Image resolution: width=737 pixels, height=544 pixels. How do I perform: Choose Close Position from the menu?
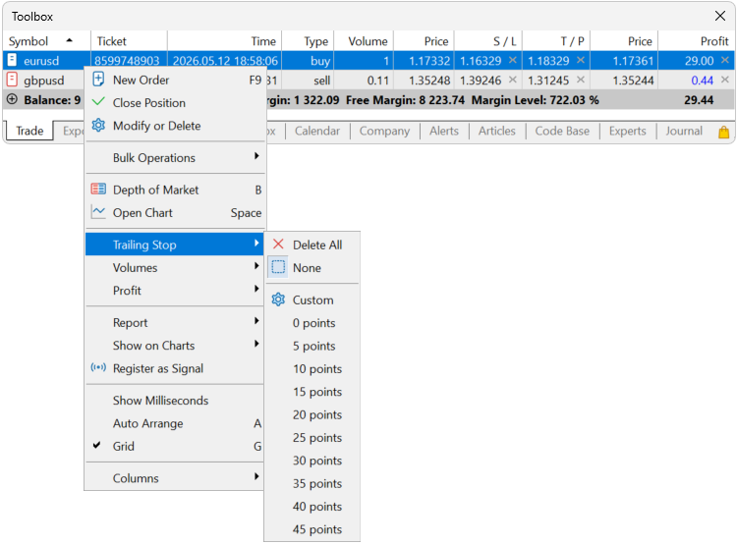click(x=174, y=102)
